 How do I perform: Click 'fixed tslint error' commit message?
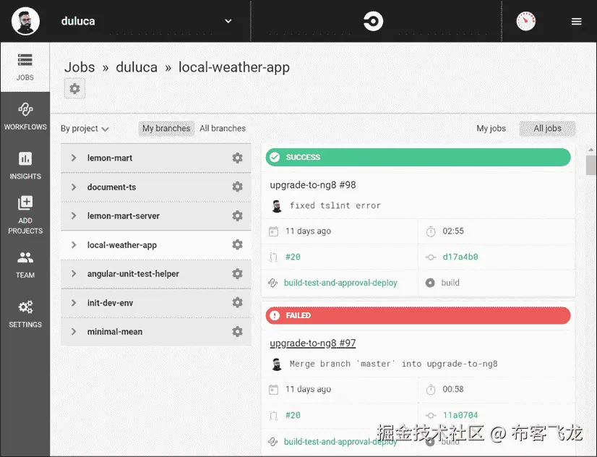click(335, 205)
